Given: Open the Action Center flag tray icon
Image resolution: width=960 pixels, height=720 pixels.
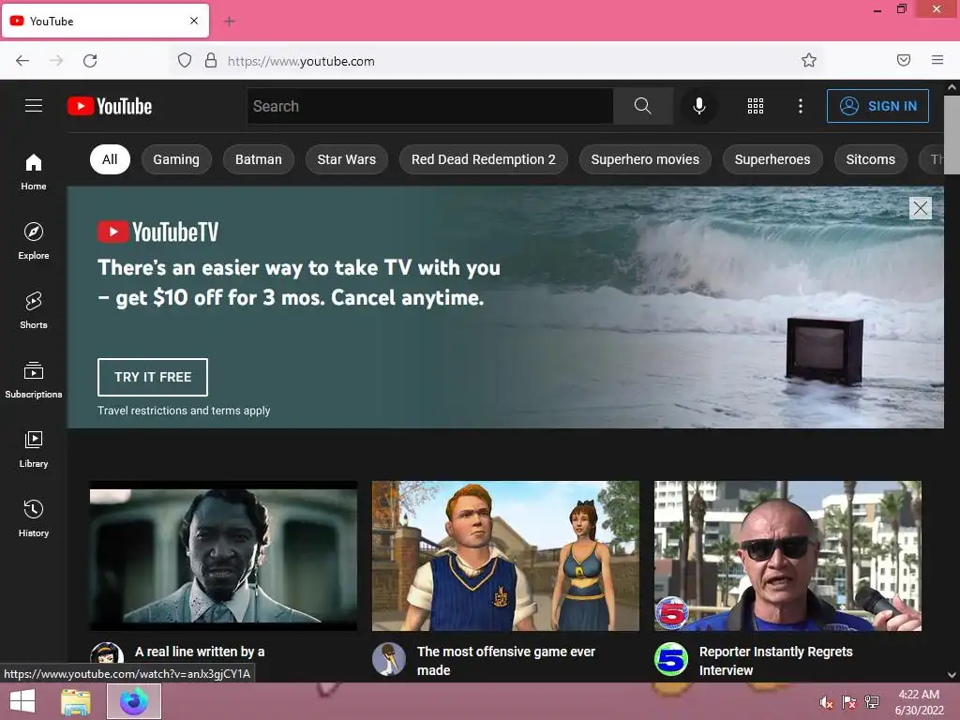Looking at the screenshot, I should [x=849, y=702].
